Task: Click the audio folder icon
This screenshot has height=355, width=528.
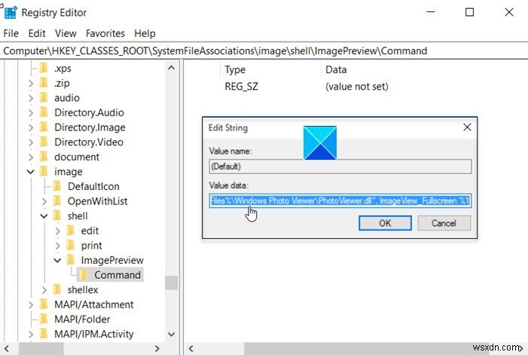Action: click(44, 98)
